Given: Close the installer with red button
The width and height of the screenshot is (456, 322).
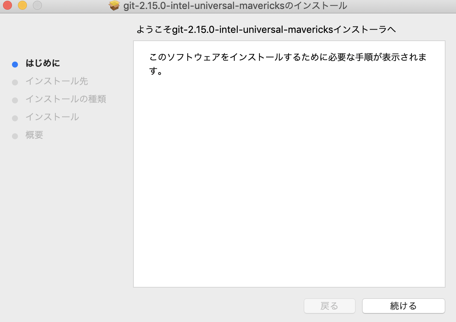Looking at the screenshot, I should pyautogui.click(x=7, y=6).
